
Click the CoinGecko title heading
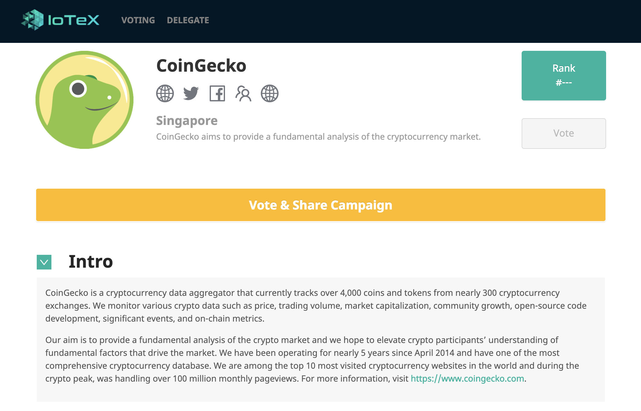(x=201, y=66)
